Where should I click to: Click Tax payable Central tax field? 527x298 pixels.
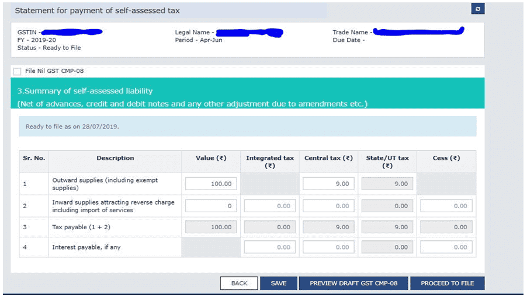328,227
